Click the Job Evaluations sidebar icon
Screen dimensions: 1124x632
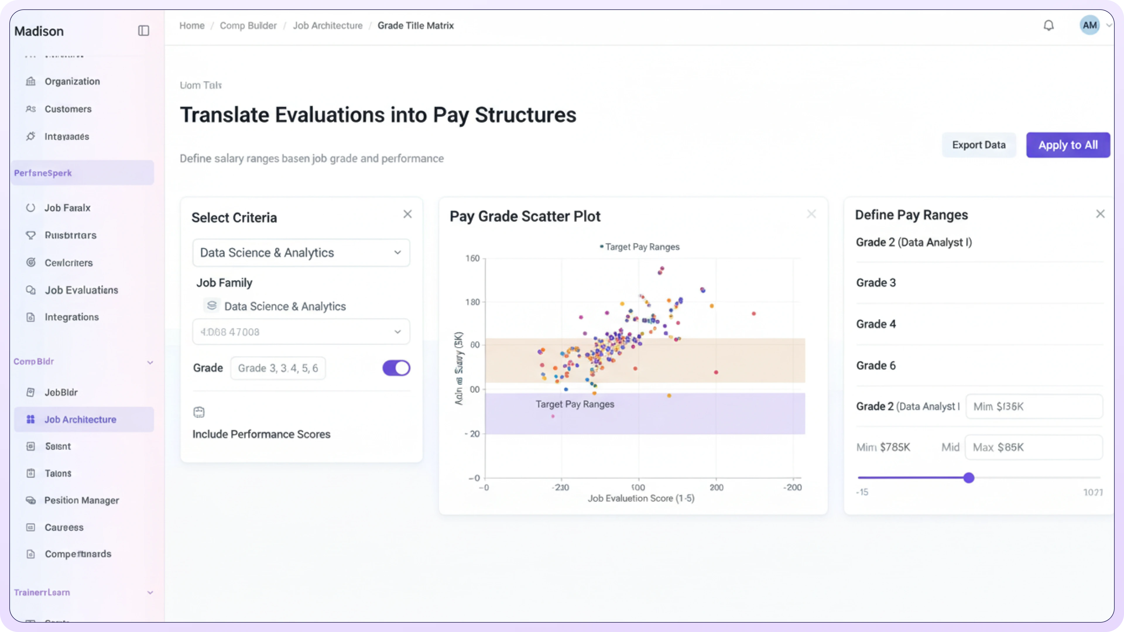pyautogui.click(x=30, y=290)
